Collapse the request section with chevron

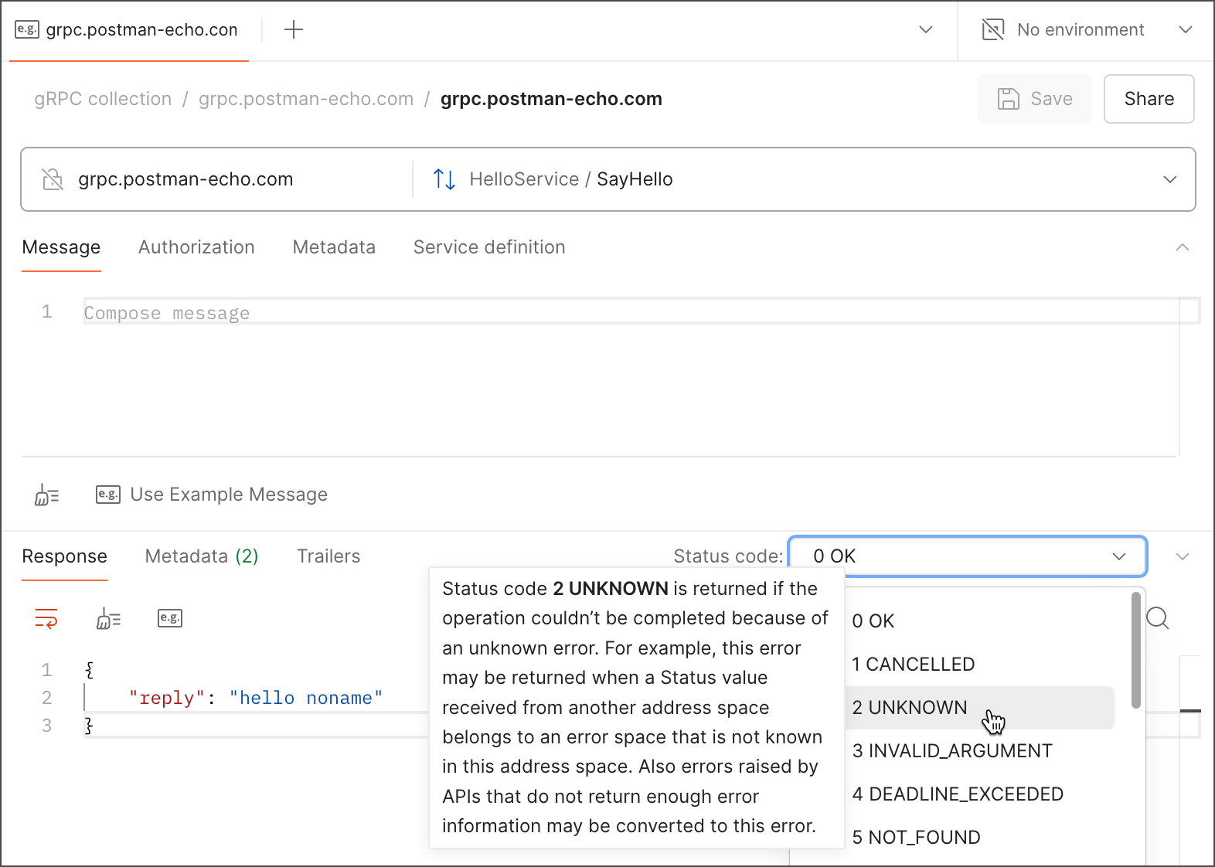1182,247
